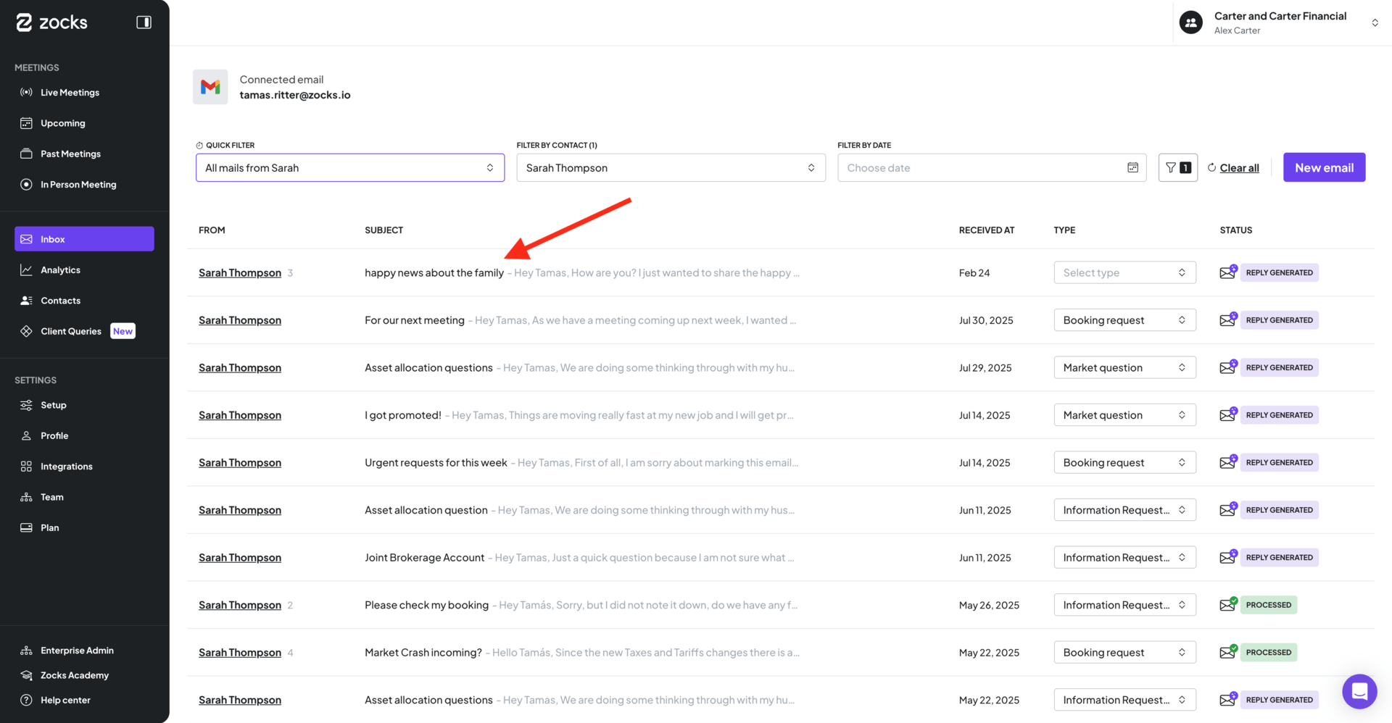
Task: Click the Choose date input field
Action: tap(979, 167)
